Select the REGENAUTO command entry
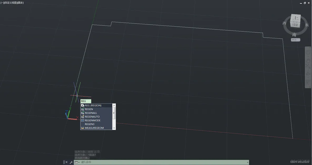This screenshot has width=312, height=165. [x=96, y=117]
